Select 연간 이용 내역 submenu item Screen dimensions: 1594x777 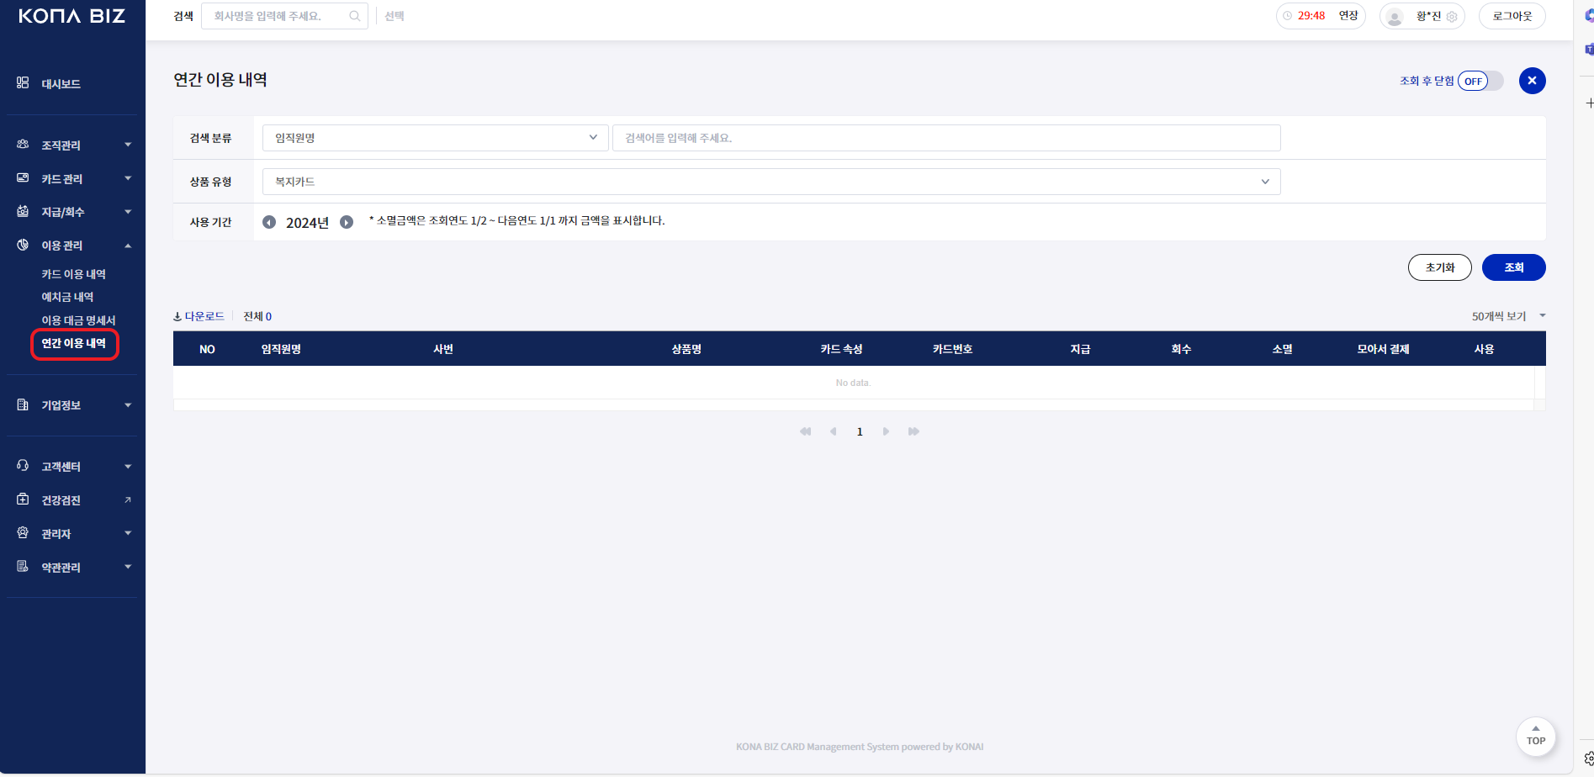pyautogui.click(x=74, y=343)
